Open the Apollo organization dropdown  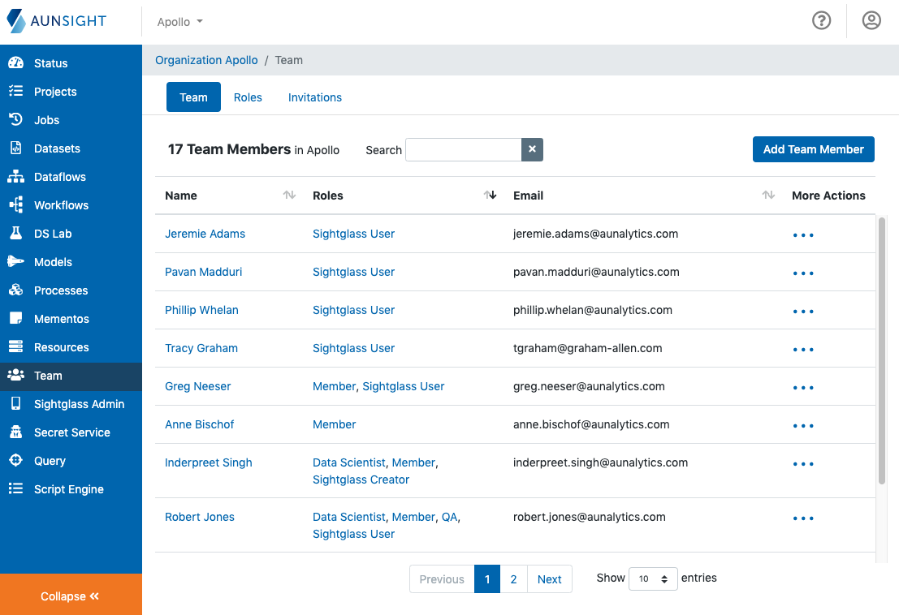click(x=179, y=21)
